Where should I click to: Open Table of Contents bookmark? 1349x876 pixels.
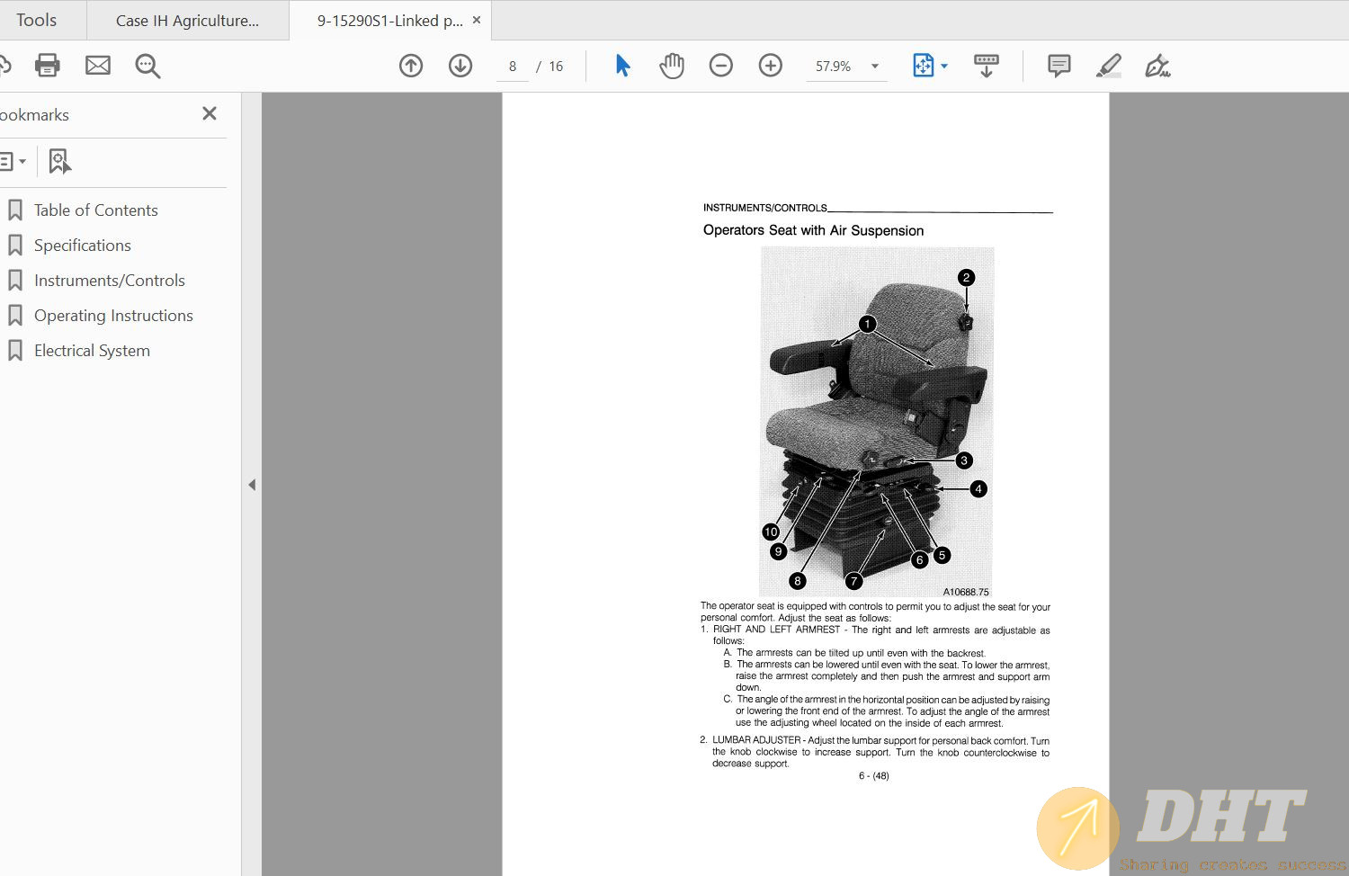pyautogui.click(x=95, y=210)
